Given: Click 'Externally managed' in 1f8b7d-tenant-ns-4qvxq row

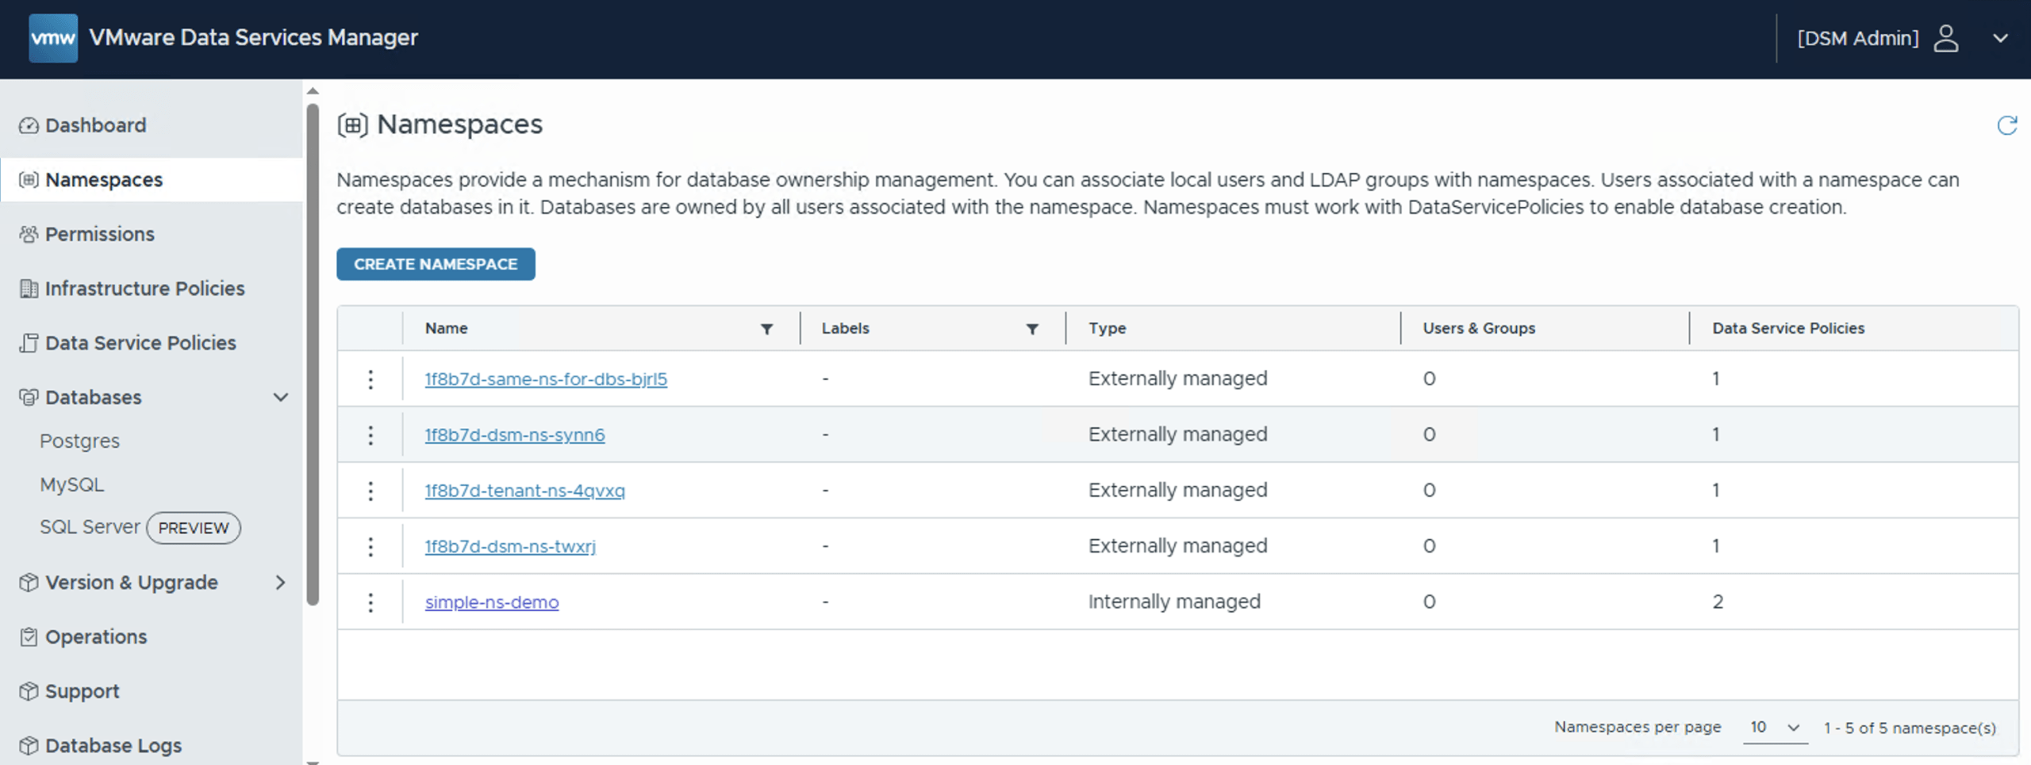Looking at the screenshot, I should (1177, 490).
